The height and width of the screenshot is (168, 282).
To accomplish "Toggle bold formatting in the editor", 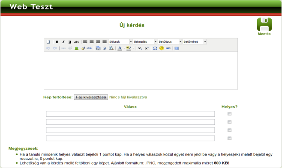I will (x=57, y=42).
